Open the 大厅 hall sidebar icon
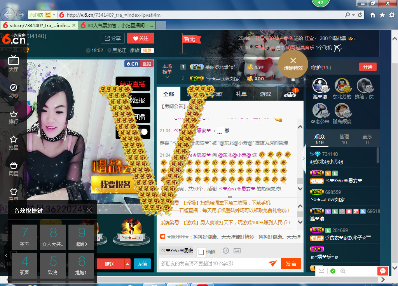The width and height of the screenshot is (398, 286). 14,63
